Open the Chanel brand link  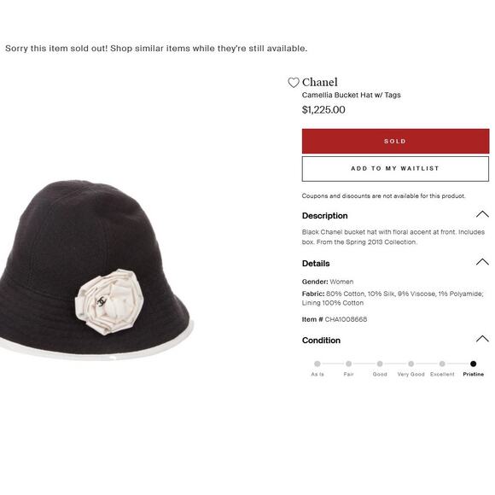[x=319, y=82]
